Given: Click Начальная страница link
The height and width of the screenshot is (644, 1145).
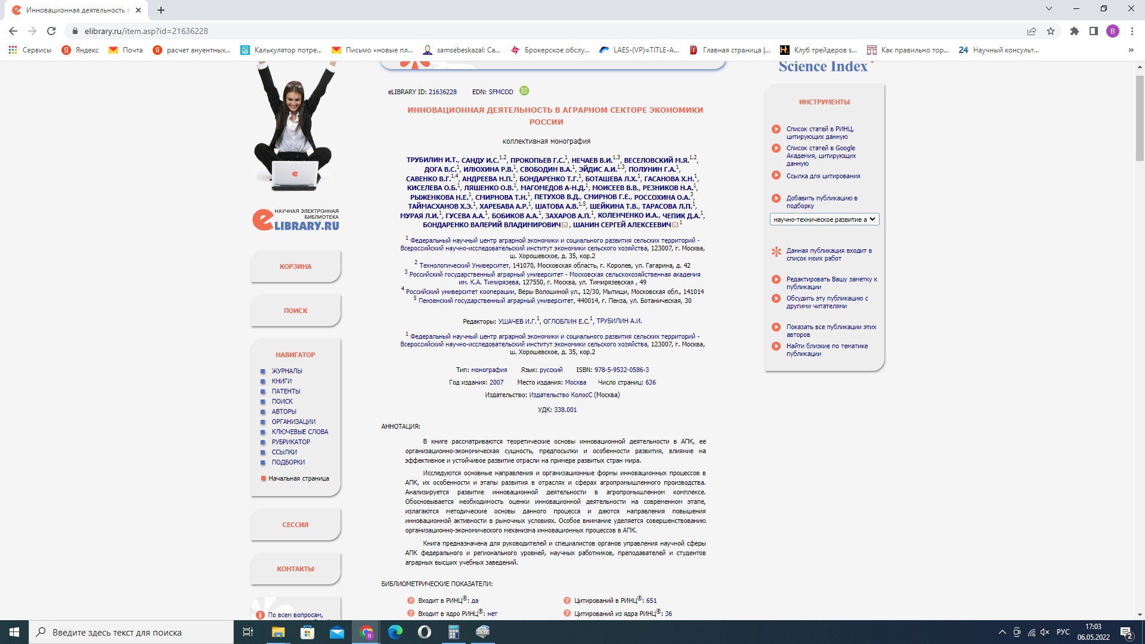Looking at the screenshot, I should 298,478.
